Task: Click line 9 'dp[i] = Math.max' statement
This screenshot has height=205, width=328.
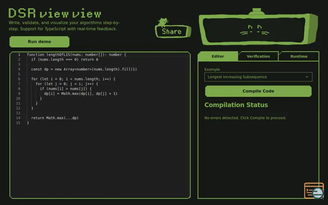Action: pyautogui.click(x=81, y=93)
